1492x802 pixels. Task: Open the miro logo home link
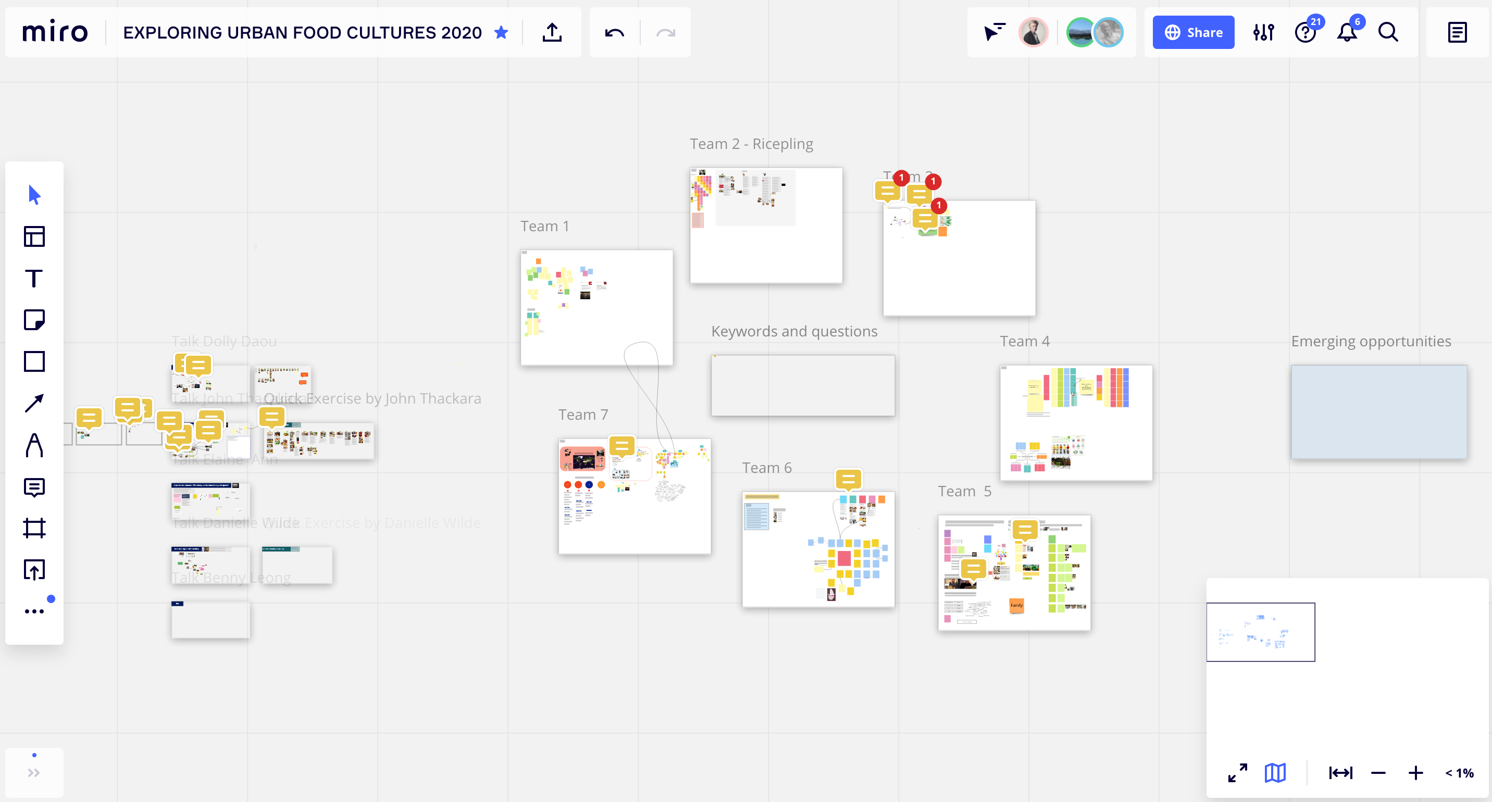55,32
